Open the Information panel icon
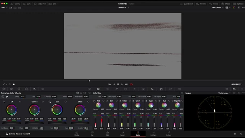 [242, 89]
